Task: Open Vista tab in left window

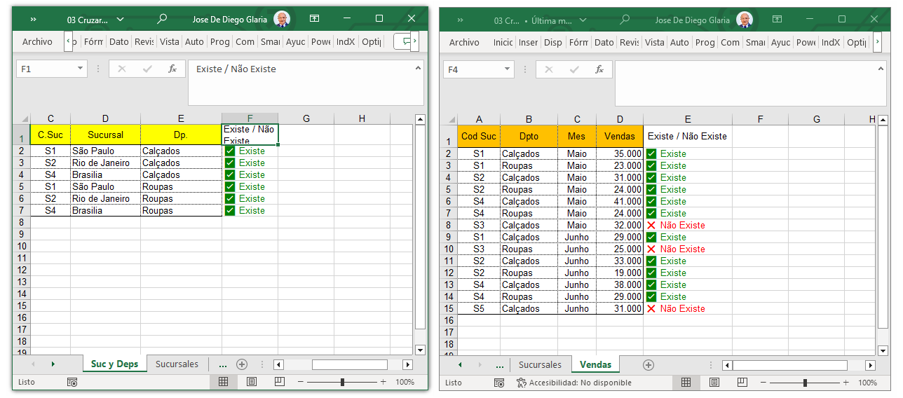Action: [169, 42]
